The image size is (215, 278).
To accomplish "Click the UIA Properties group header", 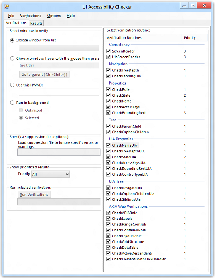I will (x=121, y=139).
